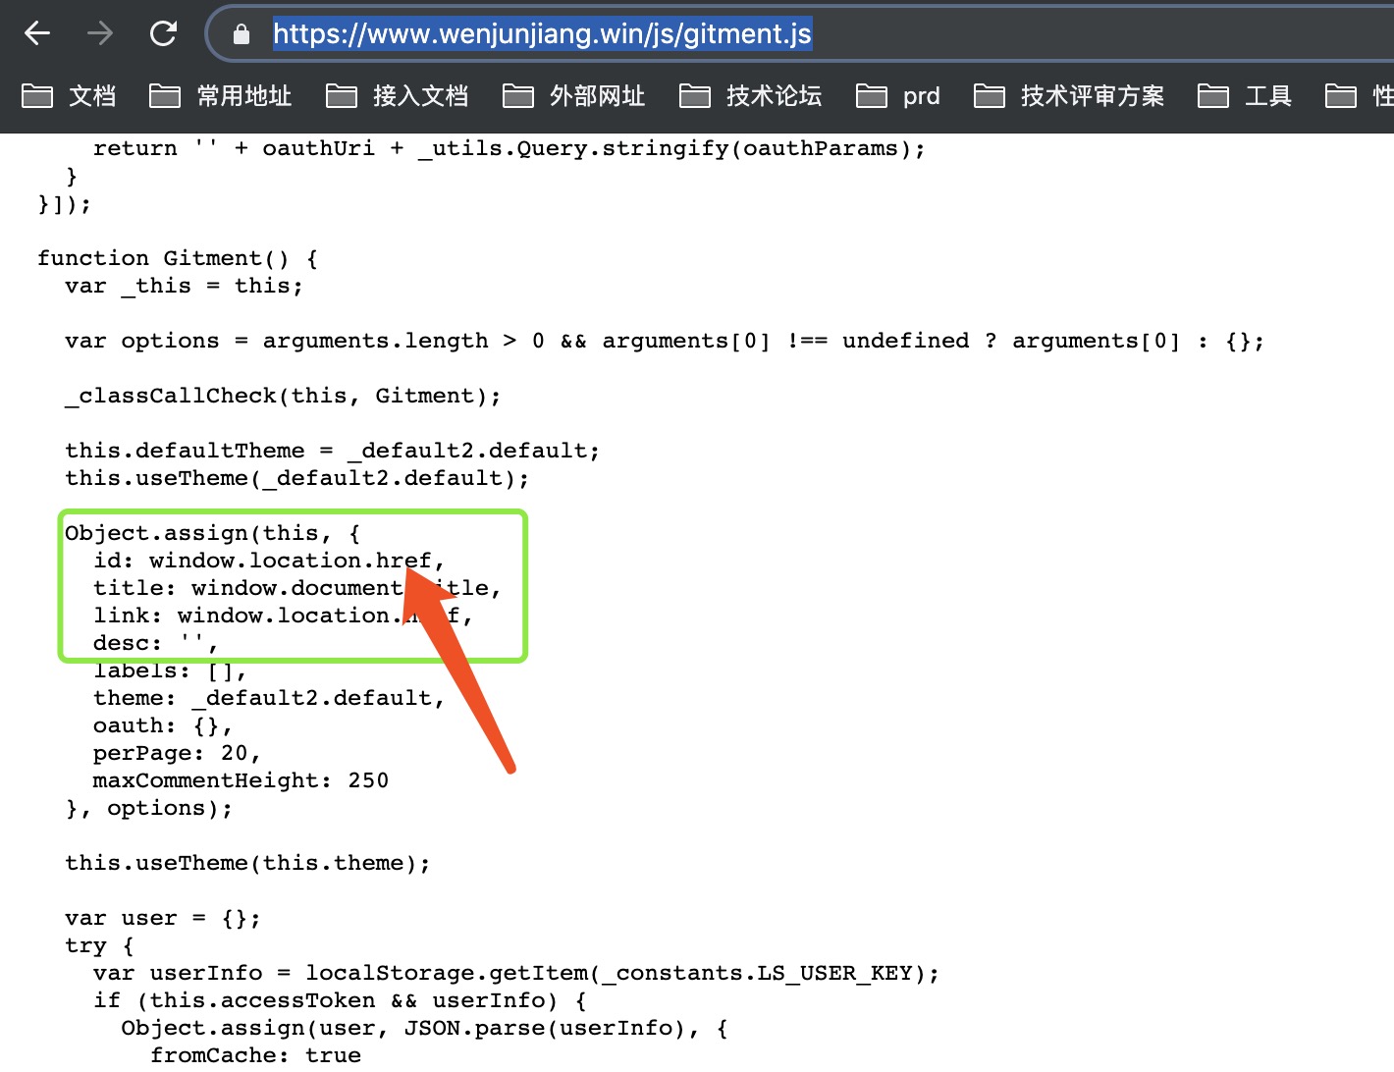Reload the gitment.js page
This screenshot has height=1072, width=1394.
[163, 34]
